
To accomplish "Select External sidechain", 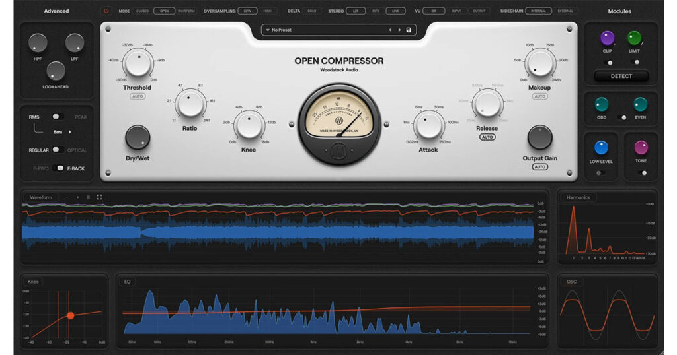I will [566, 11].
